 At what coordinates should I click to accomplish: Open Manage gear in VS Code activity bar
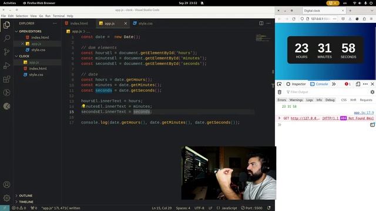tap(6, 198)
